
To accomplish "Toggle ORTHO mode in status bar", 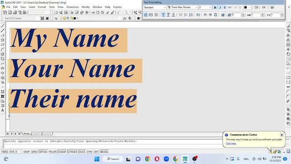I will click(43, 152).
